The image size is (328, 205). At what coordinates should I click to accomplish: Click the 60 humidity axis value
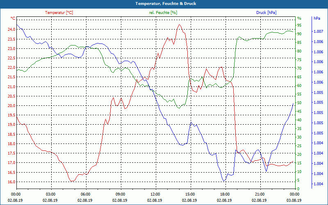299,86
